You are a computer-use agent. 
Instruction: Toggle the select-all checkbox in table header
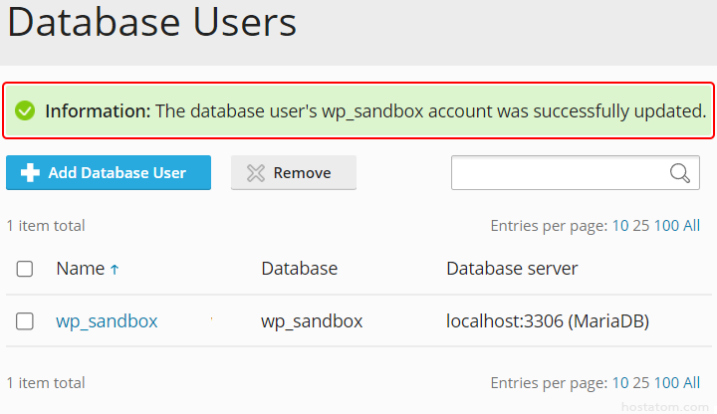(25, 269)
